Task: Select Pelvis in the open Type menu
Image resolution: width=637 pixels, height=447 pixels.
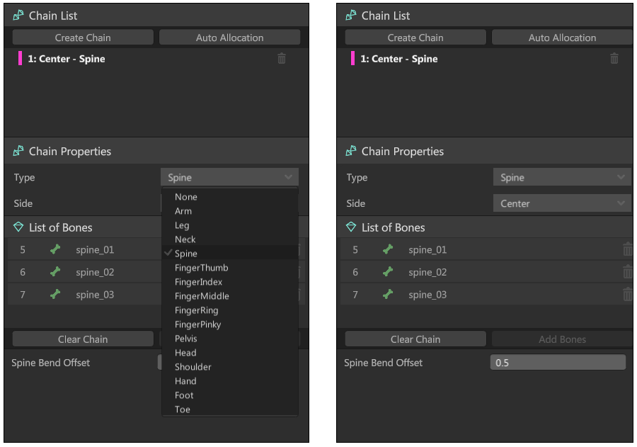Action: [186, 339]
